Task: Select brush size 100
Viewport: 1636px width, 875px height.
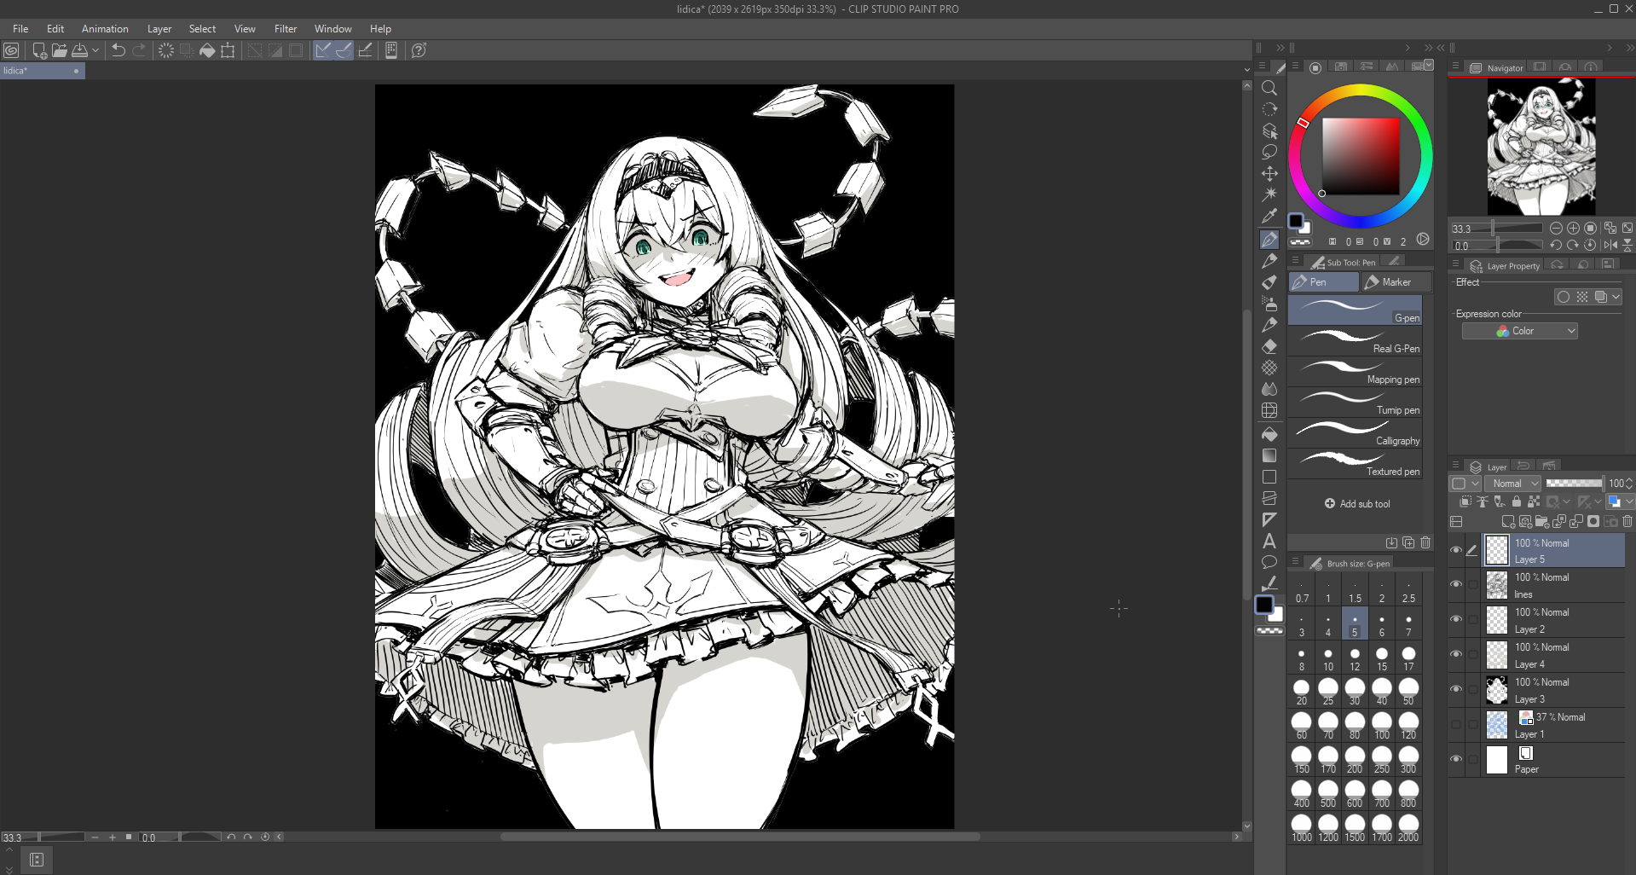Action: point(1382,727)
